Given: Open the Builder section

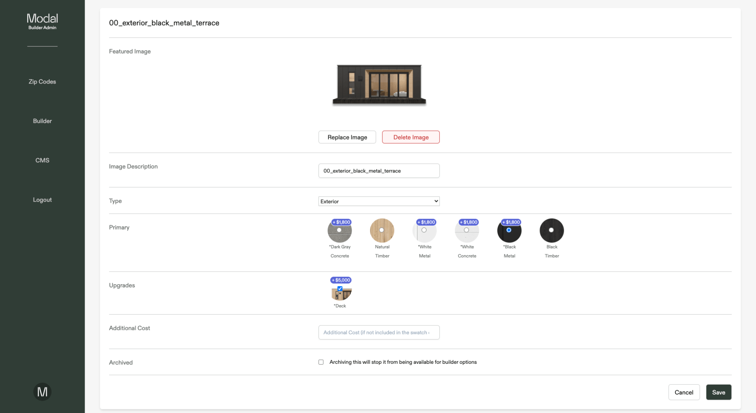Looking at the screenshot, I should [x=42, y=121].
